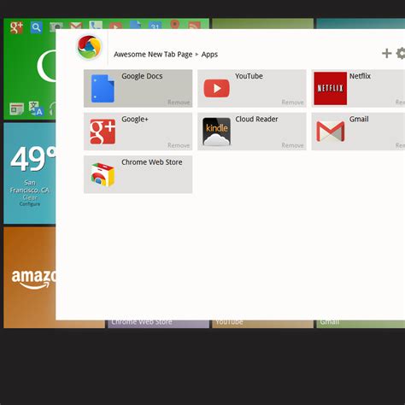
Task: Open the Gmail app icon in the Apps panel
Action: tap(331, 132)
